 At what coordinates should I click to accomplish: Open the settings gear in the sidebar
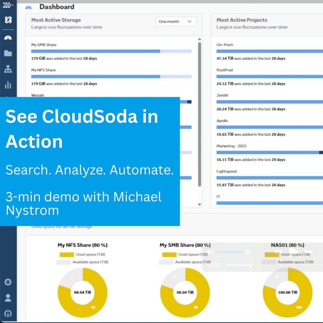[x=8, y=282]
